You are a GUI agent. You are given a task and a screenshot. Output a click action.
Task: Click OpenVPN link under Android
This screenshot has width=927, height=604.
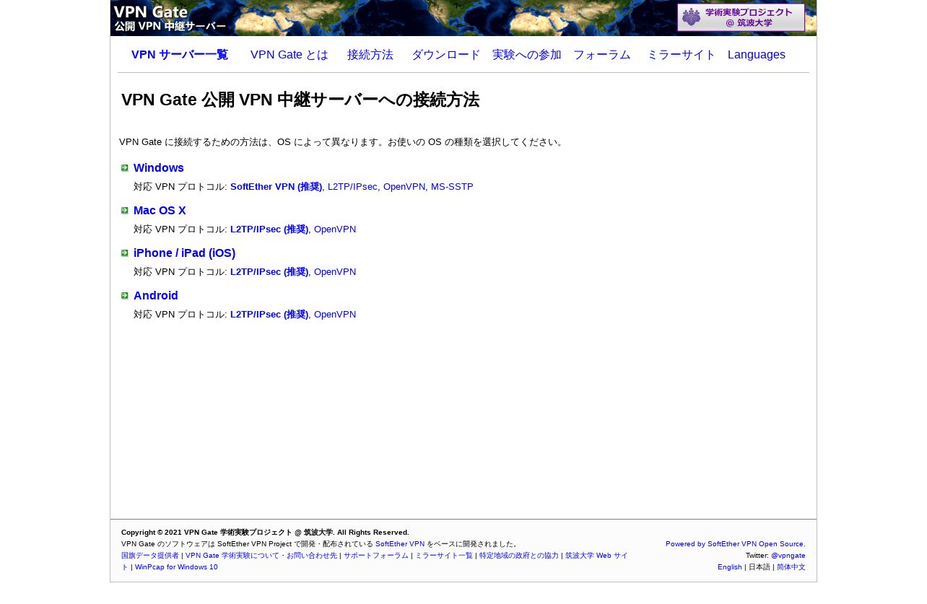click(335, 315)
